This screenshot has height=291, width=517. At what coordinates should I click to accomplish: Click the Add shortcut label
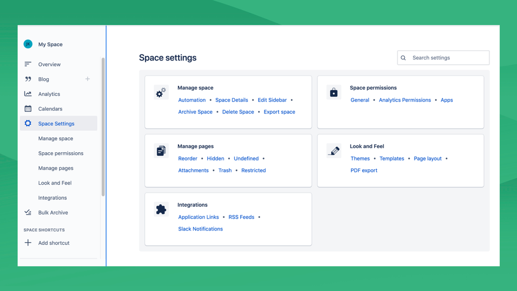point(54,243)
